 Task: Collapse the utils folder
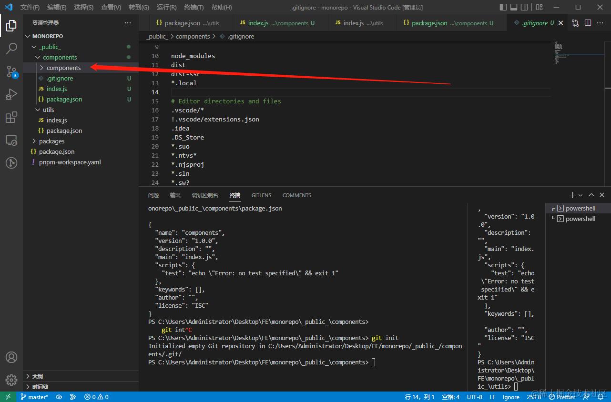point(48,110)
